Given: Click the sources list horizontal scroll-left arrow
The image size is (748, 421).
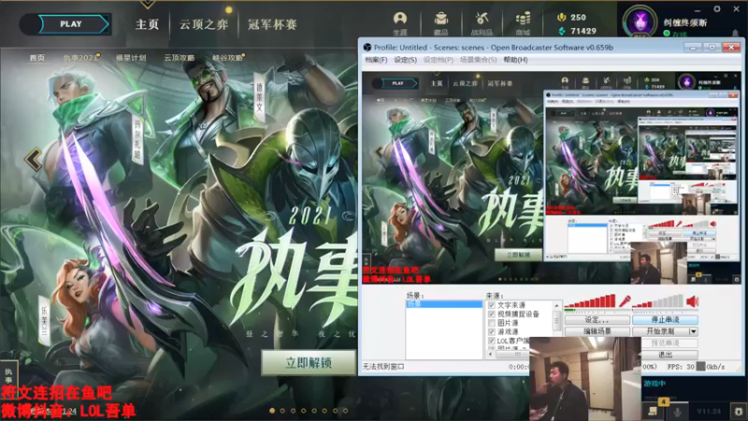Looking at the screenshot, I should (x=490, y=355).
